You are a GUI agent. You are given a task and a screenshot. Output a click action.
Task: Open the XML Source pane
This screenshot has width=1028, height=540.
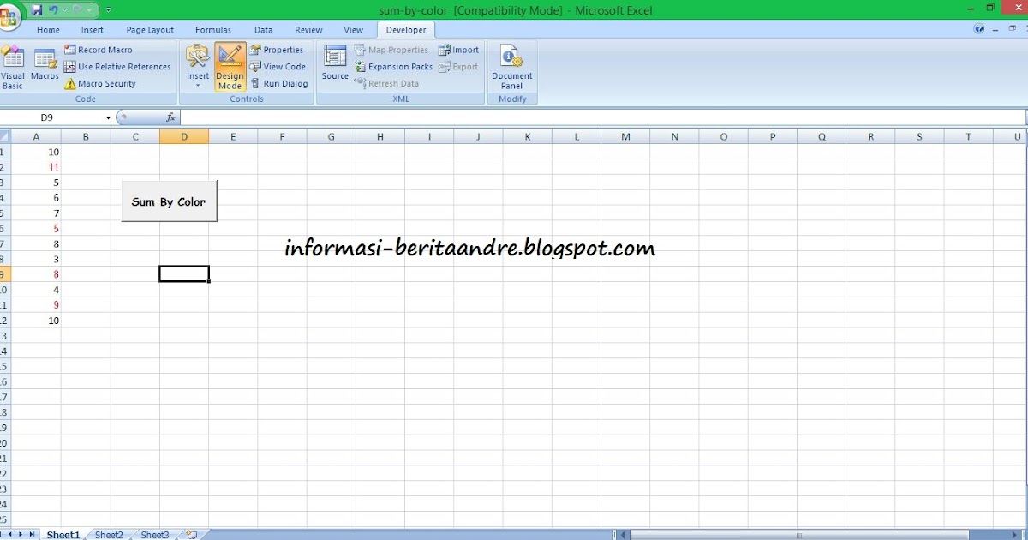pos(335,64)
